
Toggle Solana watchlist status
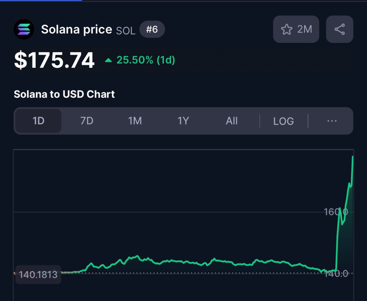pyautogui.click(x=296, y=29)
